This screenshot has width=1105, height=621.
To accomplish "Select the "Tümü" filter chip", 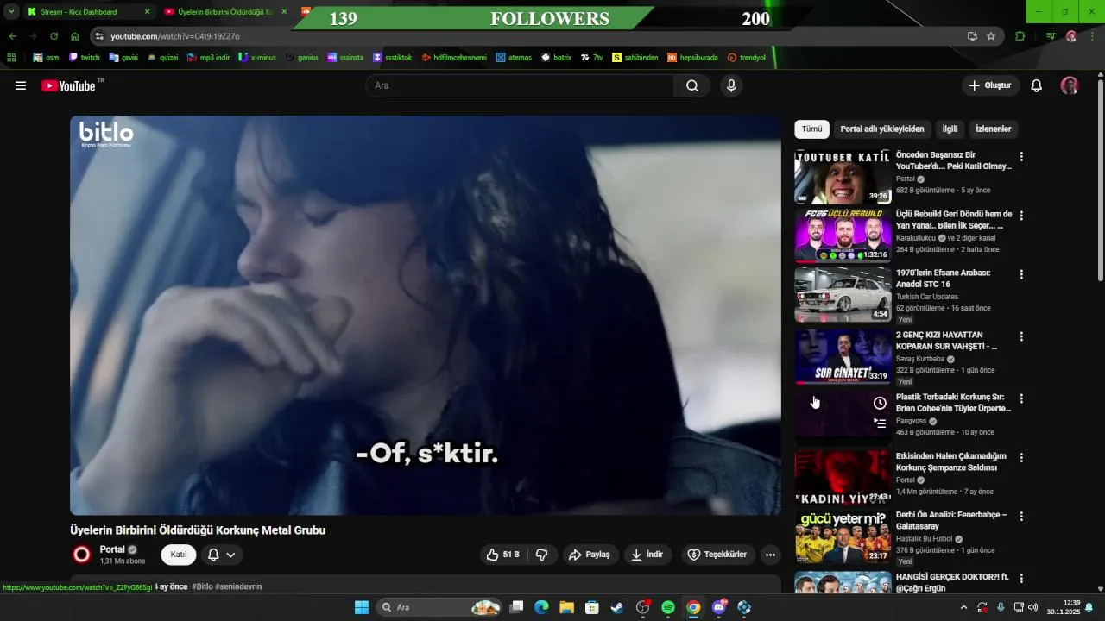I will pos(811,129).
